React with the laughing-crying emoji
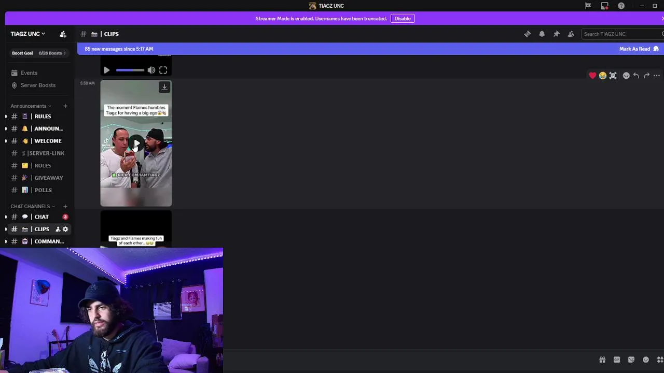Screen dimensions: 664x373 [x=602, y=76]
